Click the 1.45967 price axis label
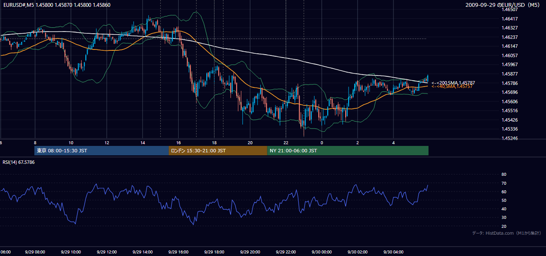This screenshot has height=256, width=546. pos(509,64)
